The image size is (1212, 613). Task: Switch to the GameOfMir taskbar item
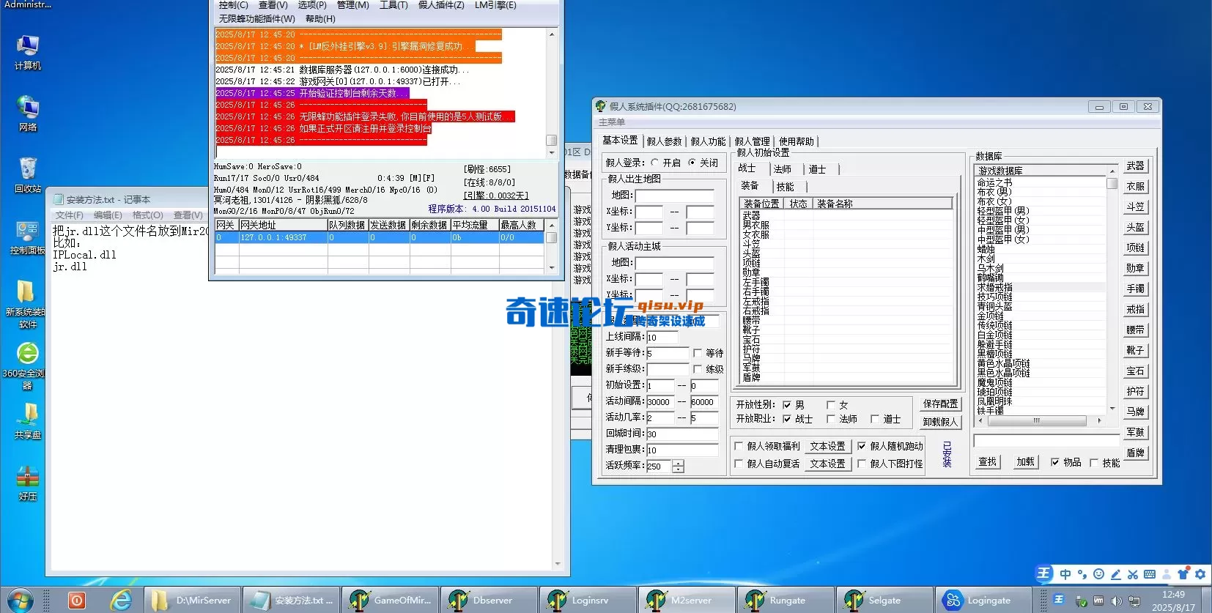390,600
